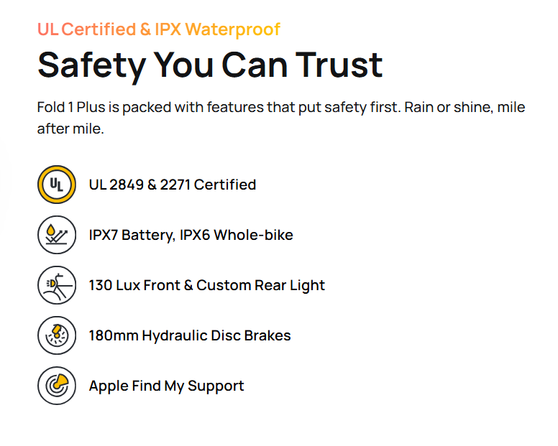Select the disc brake rotor icon

pyautogui.click(x=57, y=335)
